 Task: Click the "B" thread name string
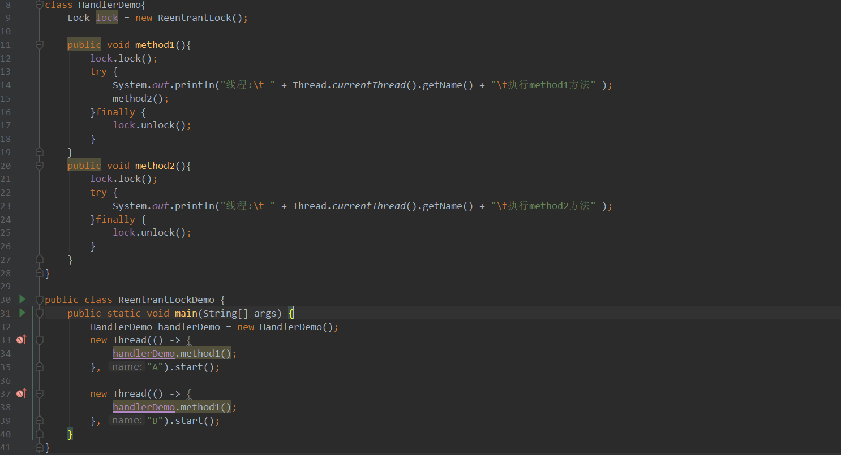[x=155, y=421]
